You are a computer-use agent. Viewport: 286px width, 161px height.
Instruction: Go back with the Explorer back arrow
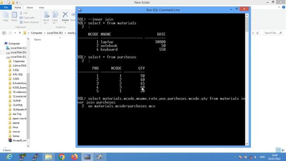(x=4, y=33)
